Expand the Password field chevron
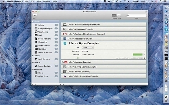This screenshot has width=169, height=105. (x=144, y=55)
